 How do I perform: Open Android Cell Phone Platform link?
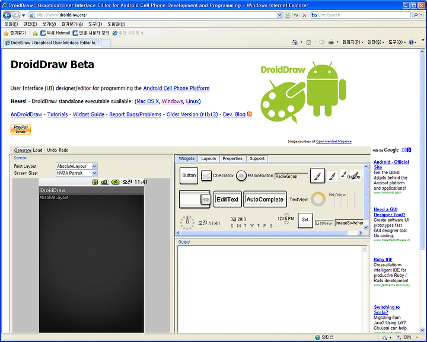(176, 88)
